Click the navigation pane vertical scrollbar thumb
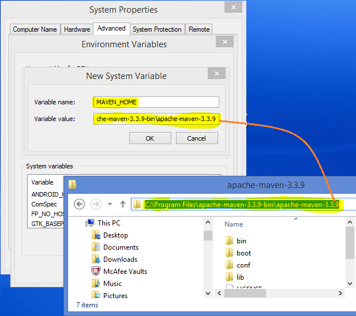The height and width of the screenshot is (316, 356). [x=208, y=235]
